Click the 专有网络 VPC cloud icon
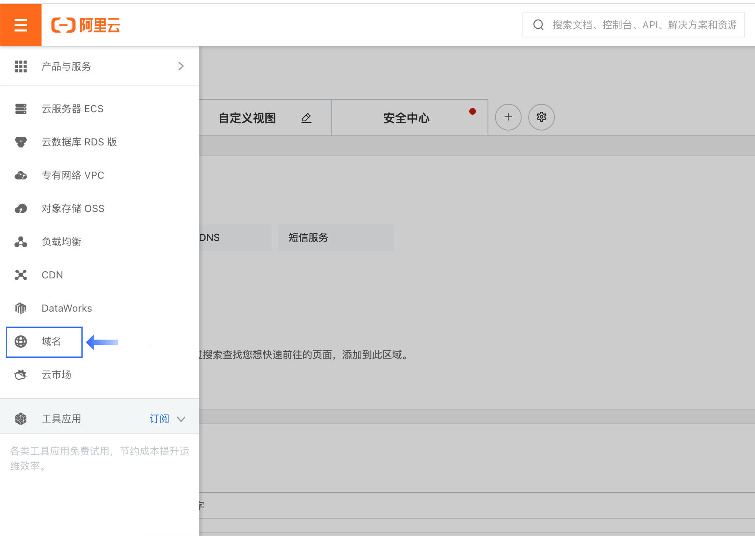Image resolution: width=755 pixels, height=536 pixels. click(x=21, y=175)
